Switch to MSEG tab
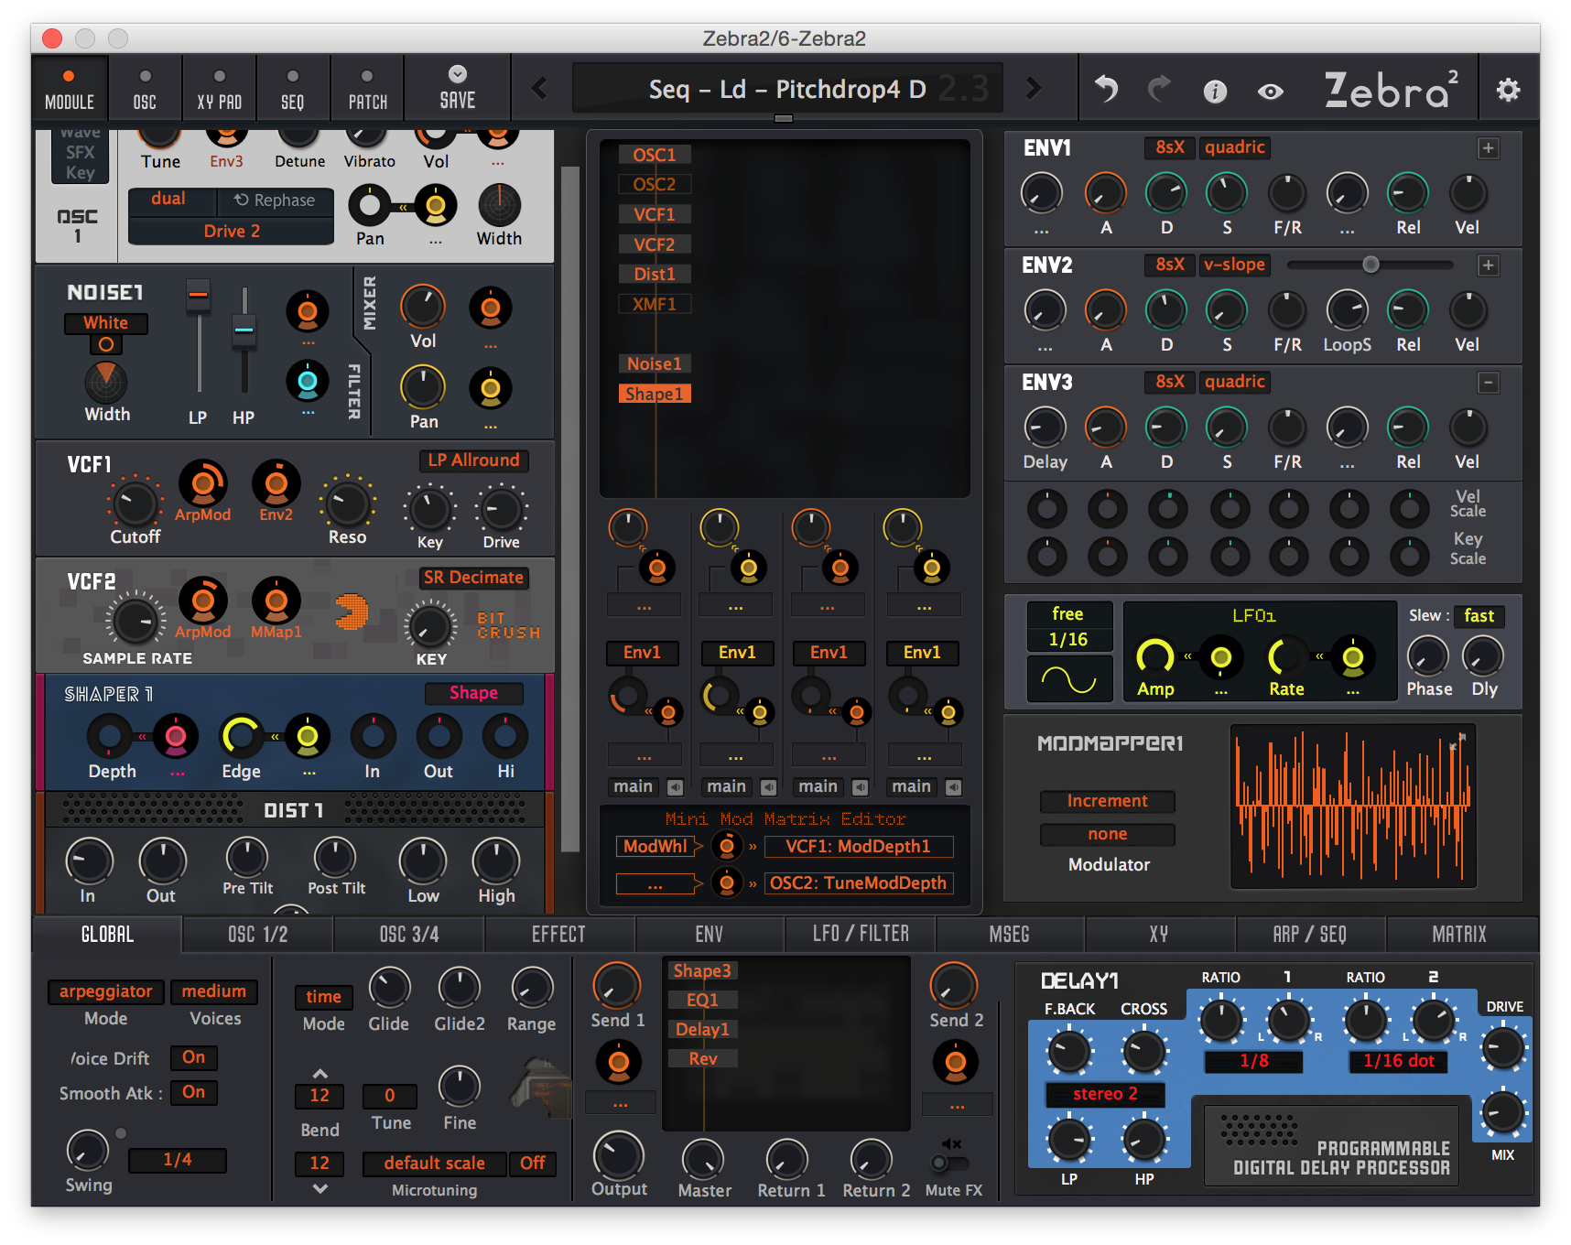This screenshot has height=1245, width=1571. coord(1010,935)
